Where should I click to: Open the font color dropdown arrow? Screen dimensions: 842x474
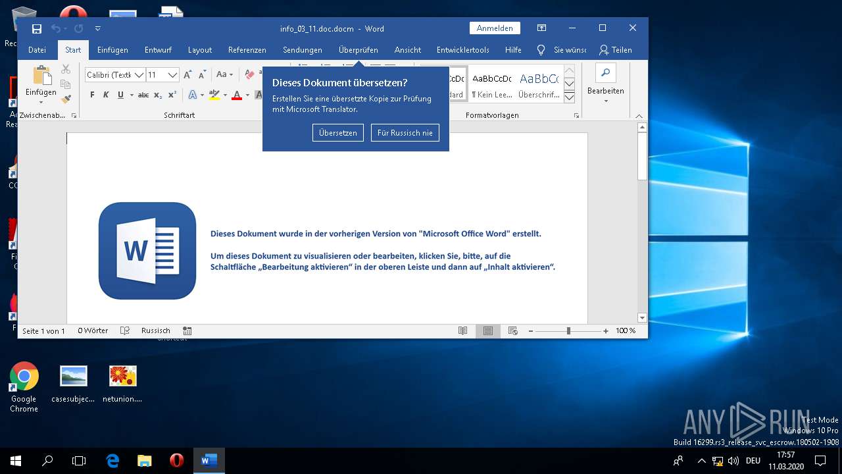coord(248,95)
